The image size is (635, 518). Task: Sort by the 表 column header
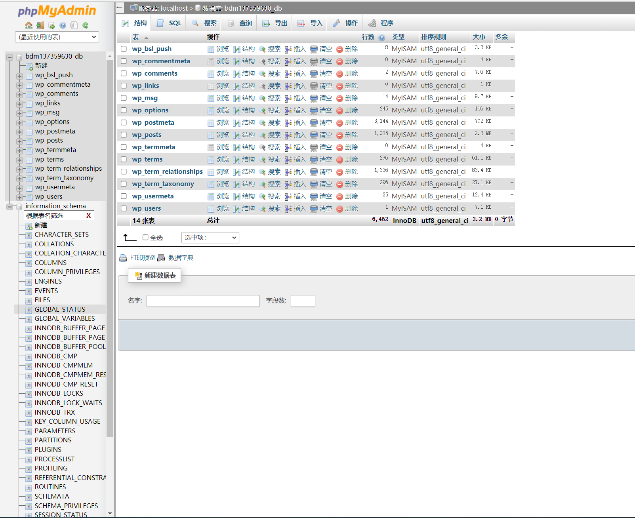coord(136,37)
